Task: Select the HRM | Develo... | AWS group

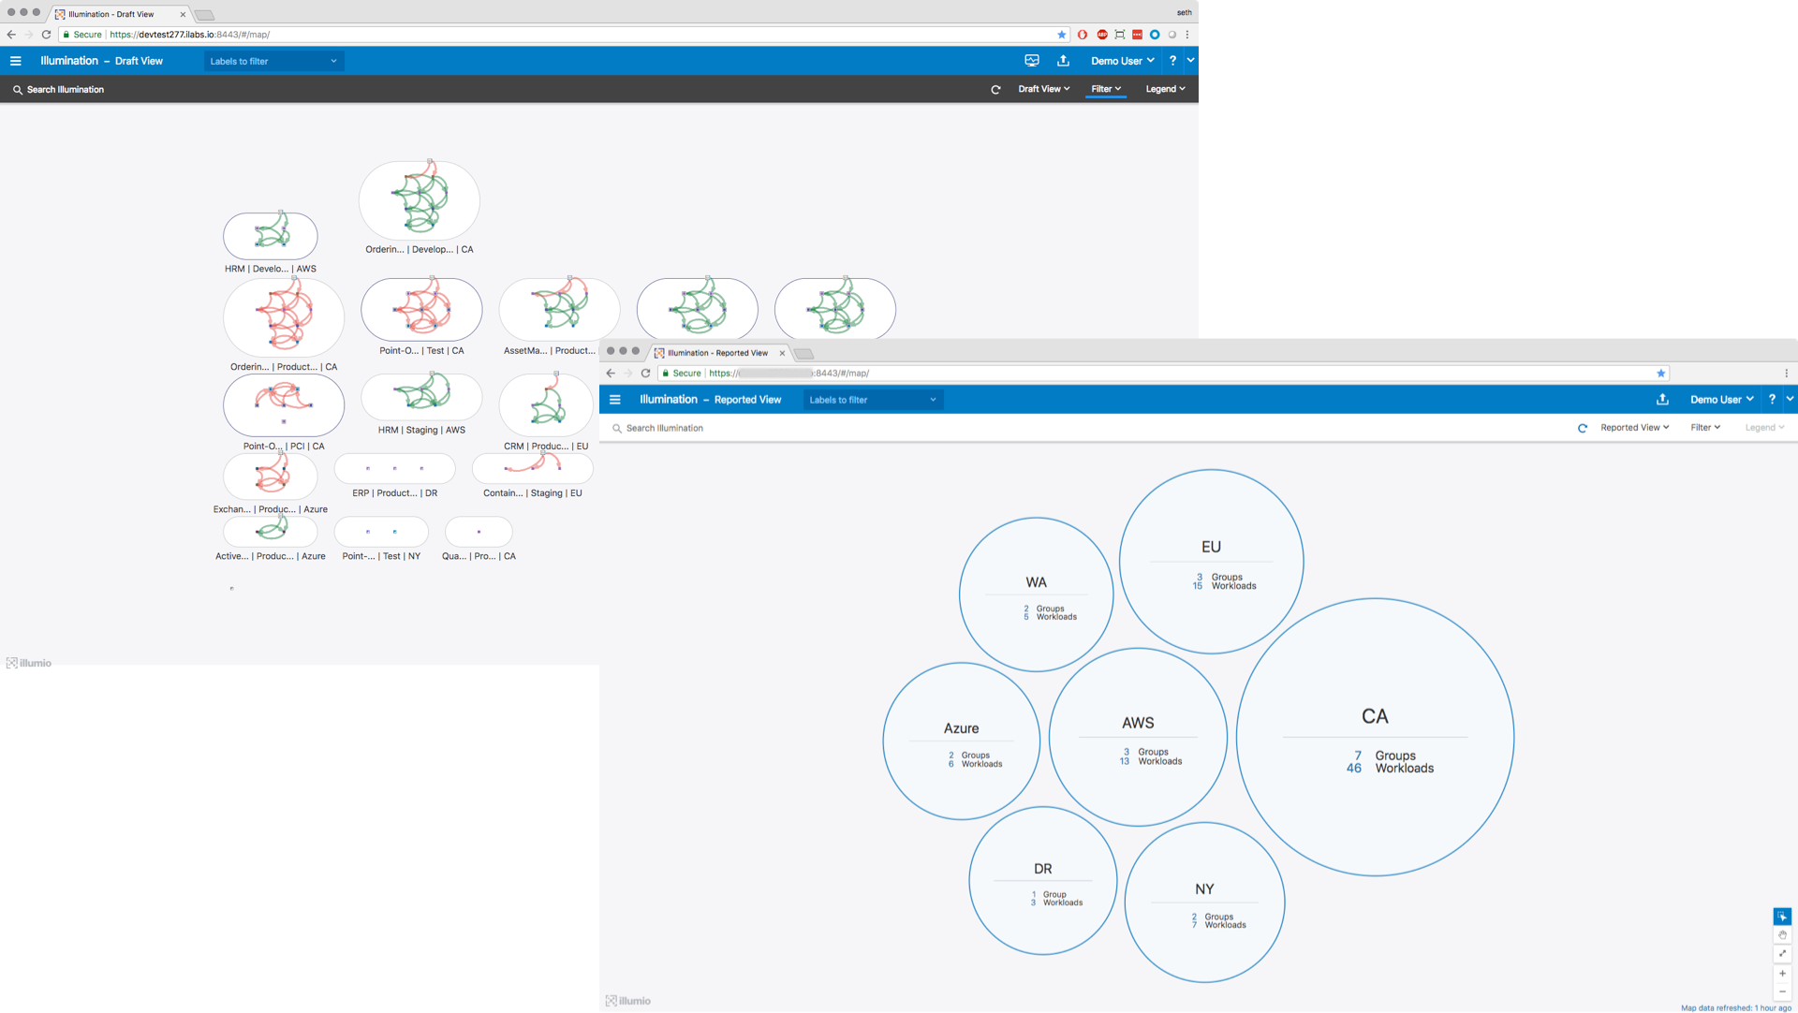Action: [x=270, y=236]
